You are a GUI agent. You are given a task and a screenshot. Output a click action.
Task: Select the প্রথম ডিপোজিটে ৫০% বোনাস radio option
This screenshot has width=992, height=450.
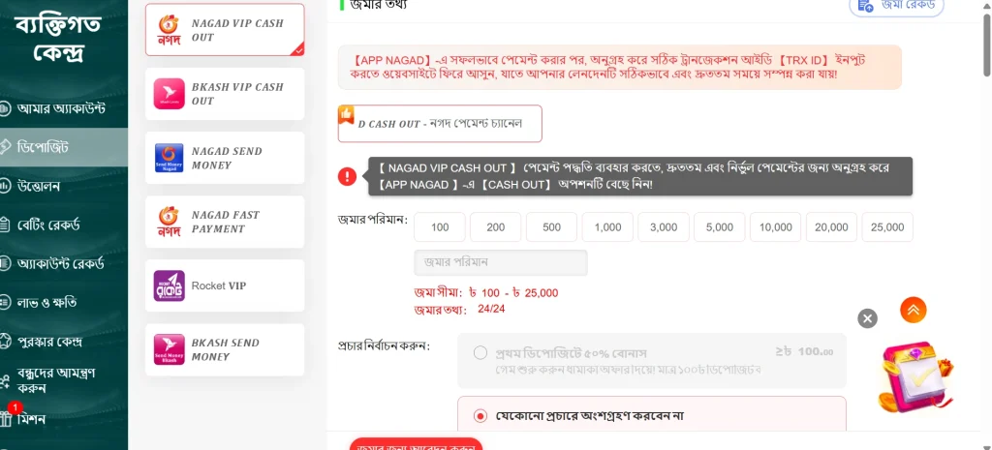pos(480,352)
